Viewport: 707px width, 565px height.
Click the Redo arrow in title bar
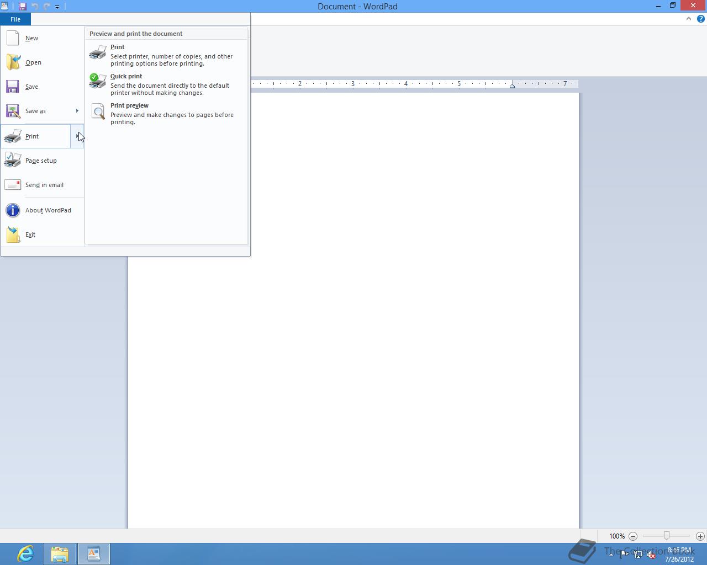(x=46, y=7)
